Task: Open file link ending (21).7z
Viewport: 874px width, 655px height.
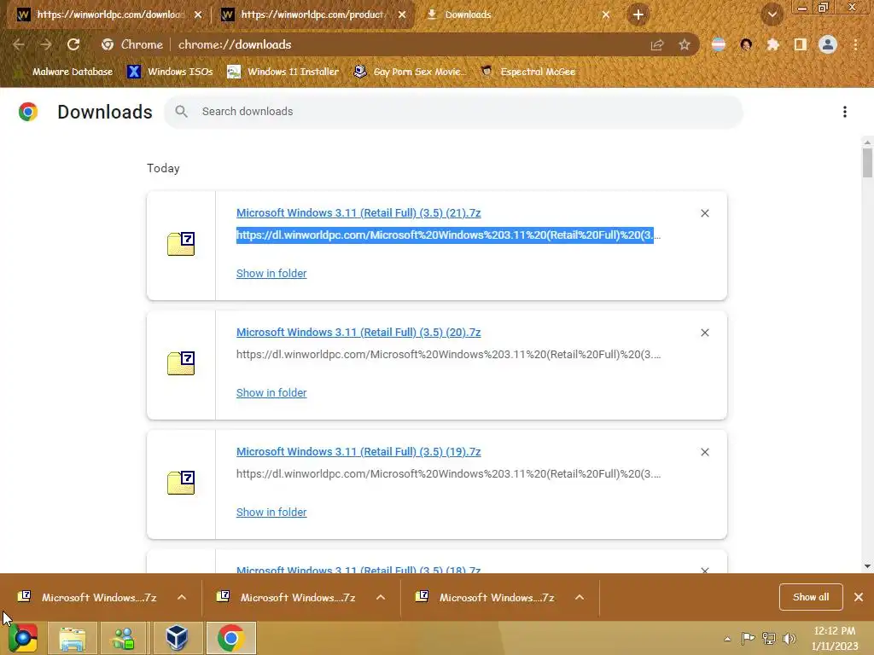Action: point(358,212)
